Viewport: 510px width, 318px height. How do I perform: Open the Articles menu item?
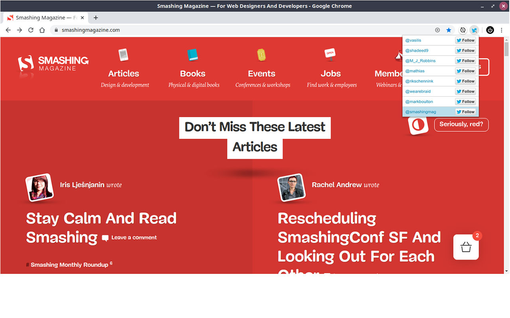[x=124, y=74]
